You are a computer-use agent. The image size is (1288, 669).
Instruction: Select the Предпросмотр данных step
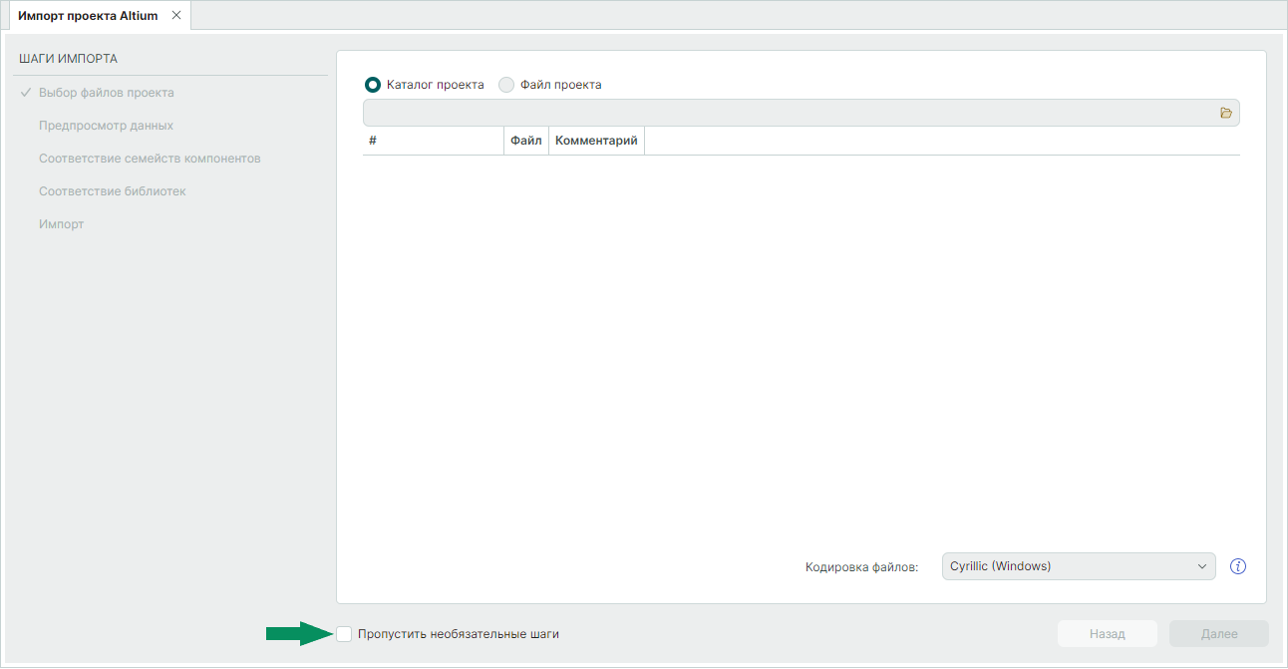(x=107, y=126)
